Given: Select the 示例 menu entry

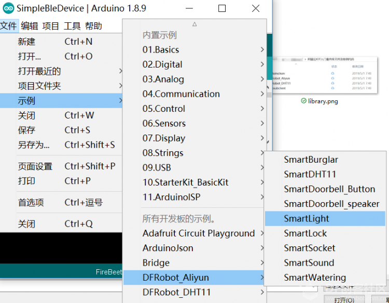Looking at the screenshot, I should click(x=61, y=101).
